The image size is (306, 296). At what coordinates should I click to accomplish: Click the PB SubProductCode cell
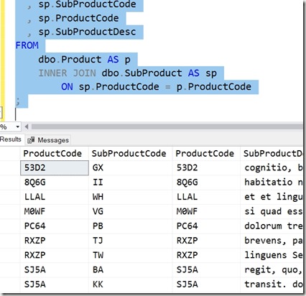point(131,226)
